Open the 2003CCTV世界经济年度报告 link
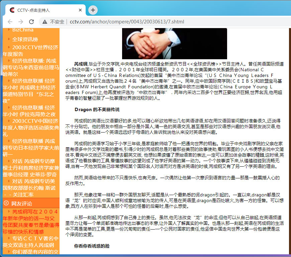Screen dimensions: 291x257 click(31, 51)
